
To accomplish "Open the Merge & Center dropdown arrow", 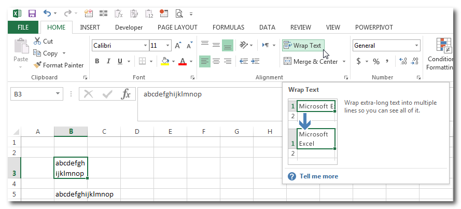I will click(x=343, y=62).
